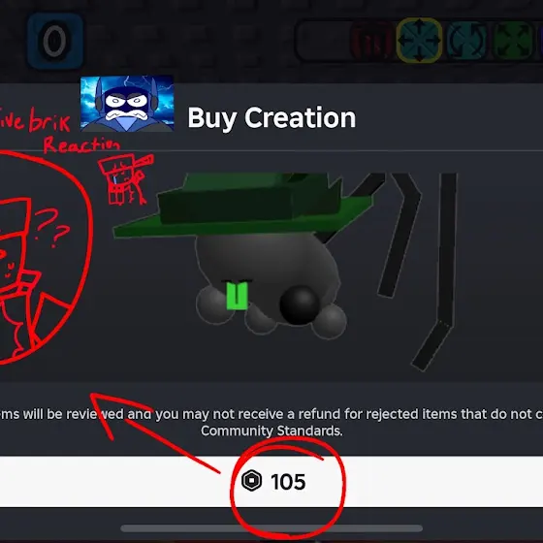Select the teal Rotate tool
This screenshot has width=543, height=543.
click(466, 41)
